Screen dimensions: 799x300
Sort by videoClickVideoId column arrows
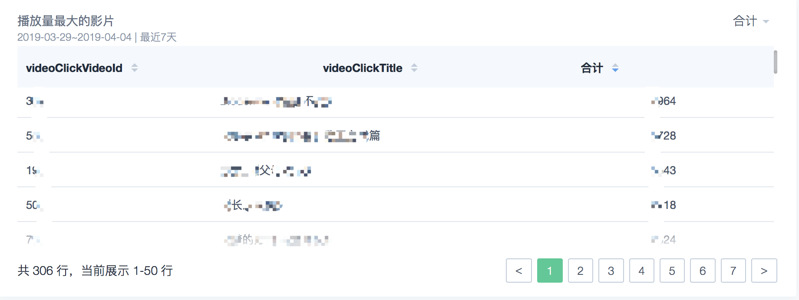(135, 68)
